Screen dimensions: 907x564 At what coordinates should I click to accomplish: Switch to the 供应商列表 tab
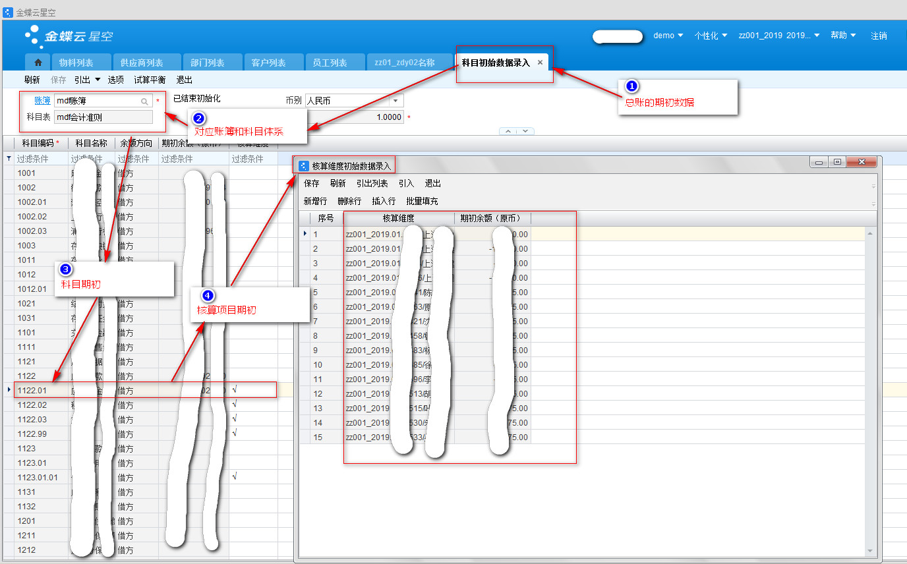pos(141,63)
